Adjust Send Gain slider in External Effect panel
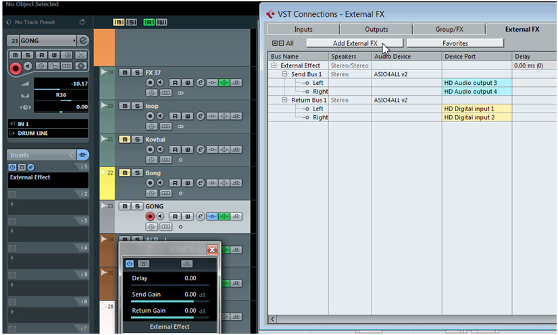Image resolution: width=558 pixels, height=335 pixels. 170,301
